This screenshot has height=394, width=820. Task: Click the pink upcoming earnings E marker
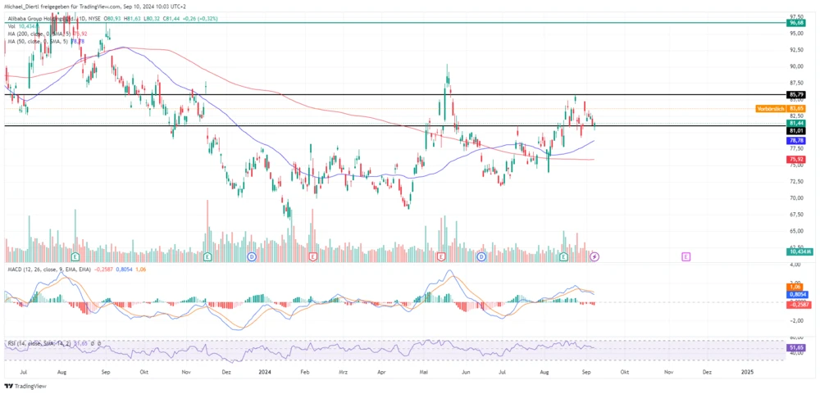686,256
